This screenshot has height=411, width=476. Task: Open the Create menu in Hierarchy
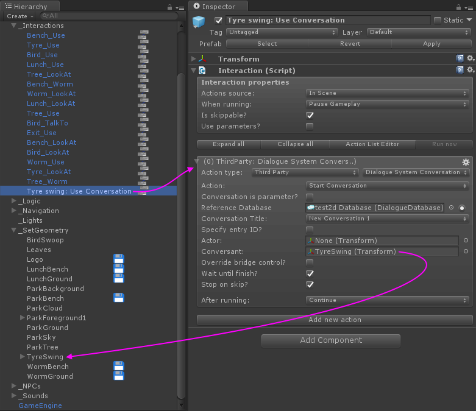(x=20, y=16)
